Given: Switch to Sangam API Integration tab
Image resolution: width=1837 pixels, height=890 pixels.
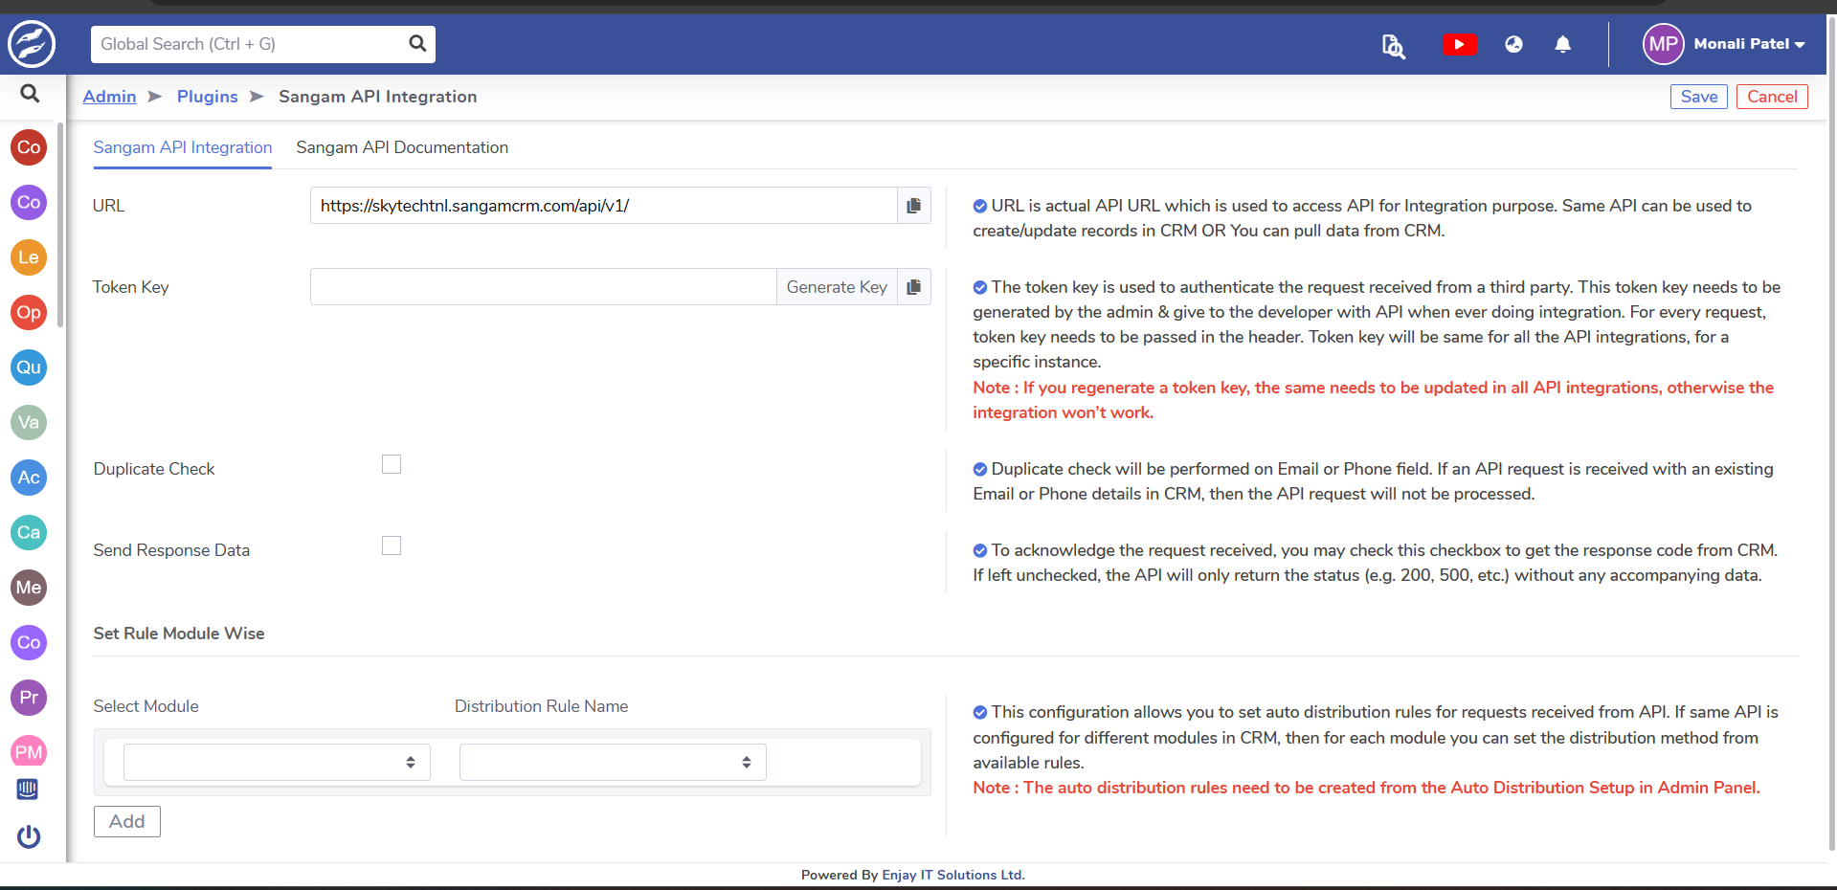Looking at the screenshot, I should [x=183, y=147].
